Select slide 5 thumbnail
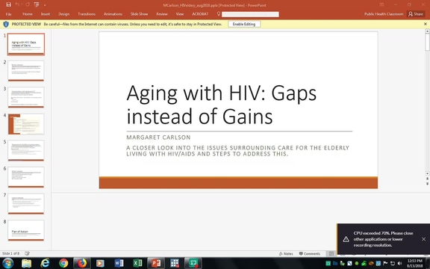Screen dimensions: 430x269 [26, 150]
